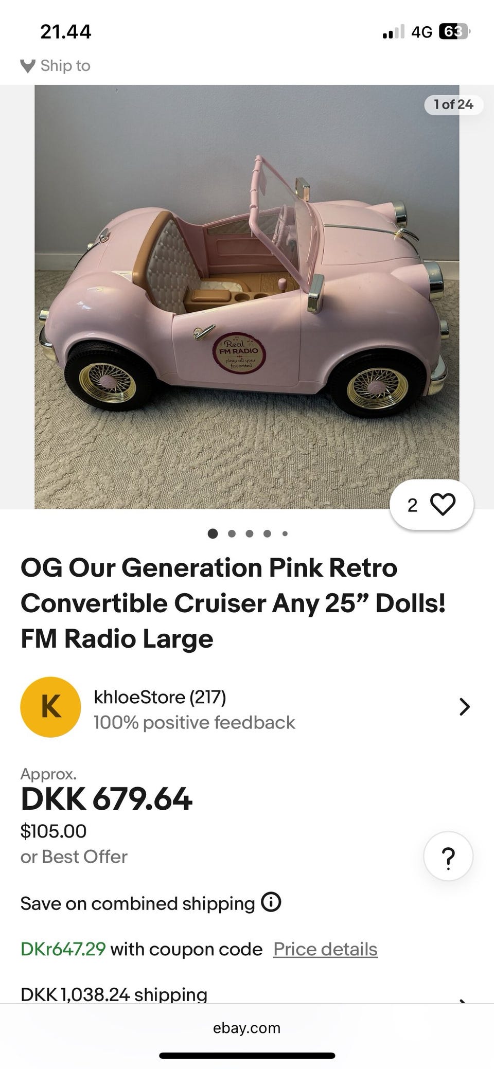494x1069 pixels.
Task: Open the khloeStore seller avatar
Action: coord(50,707)
